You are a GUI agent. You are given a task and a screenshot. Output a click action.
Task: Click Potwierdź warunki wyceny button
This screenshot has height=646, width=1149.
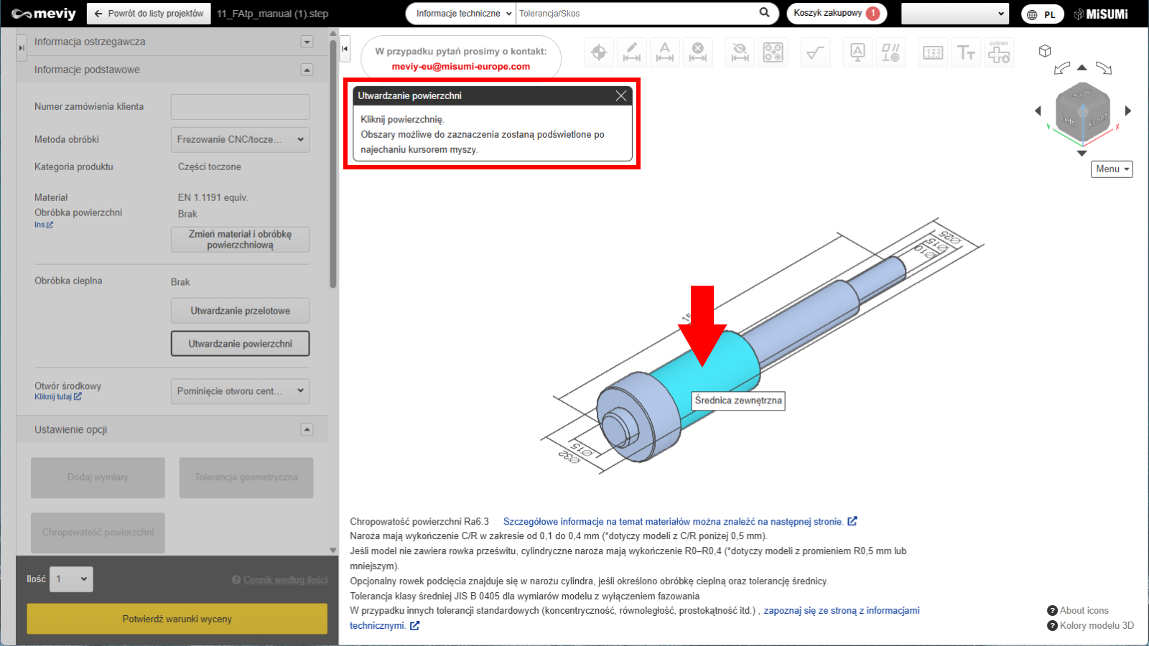(177, 619)
